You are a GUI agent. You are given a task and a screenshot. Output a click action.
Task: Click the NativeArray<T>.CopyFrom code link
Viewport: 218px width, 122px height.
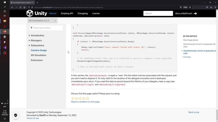click(112, 84)
